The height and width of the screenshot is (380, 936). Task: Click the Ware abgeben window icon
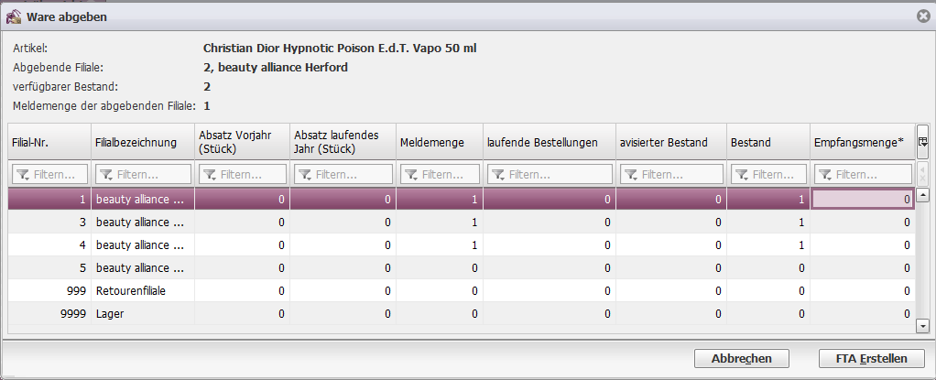14,15
